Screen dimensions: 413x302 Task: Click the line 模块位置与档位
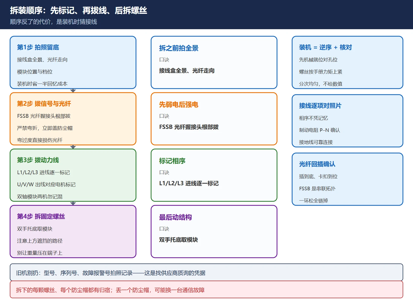click(35, 72)
